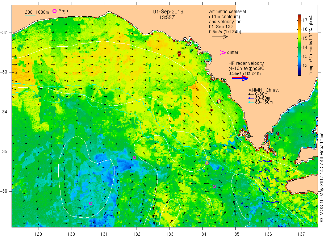This screenshot has width=326, height=239.
Task: Click the magenta Argo circle in the legend
Action: 54,11
